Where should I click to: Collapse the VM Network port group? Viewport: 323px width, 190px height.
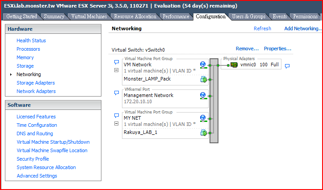pyautogui.click(x=117, y=70)
